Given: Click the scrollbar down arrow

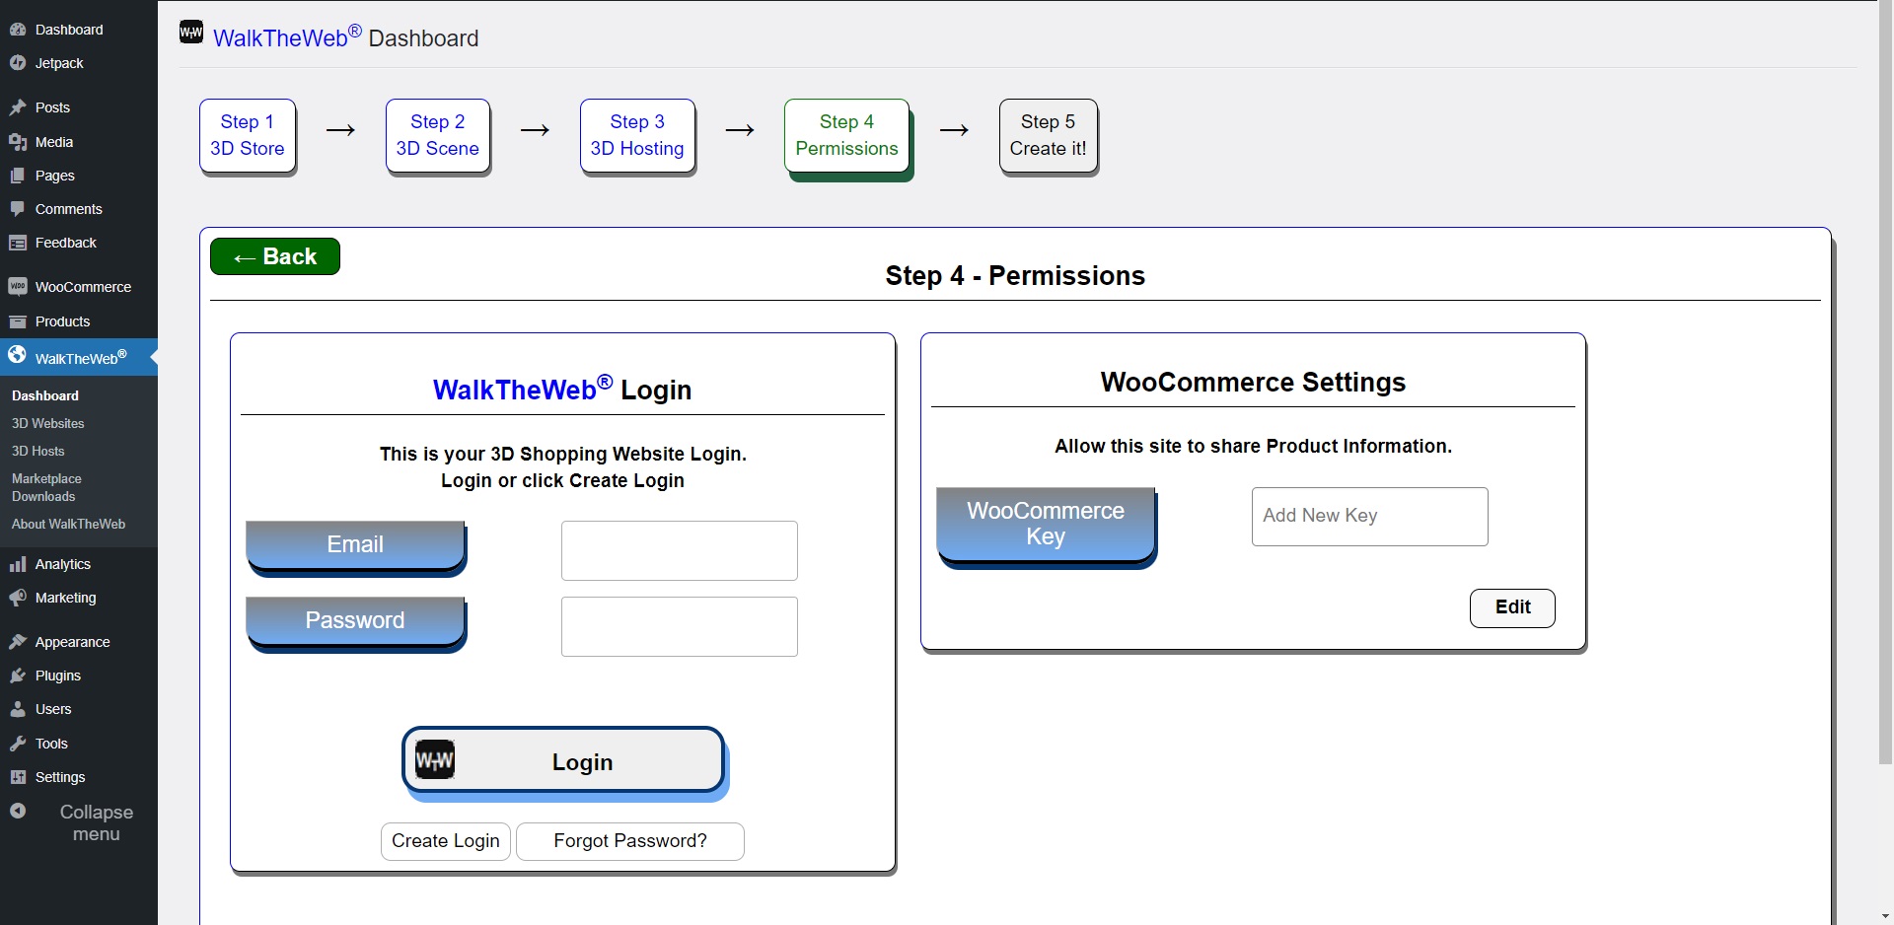Looking at the screenshot, I should coord(1885,916).
